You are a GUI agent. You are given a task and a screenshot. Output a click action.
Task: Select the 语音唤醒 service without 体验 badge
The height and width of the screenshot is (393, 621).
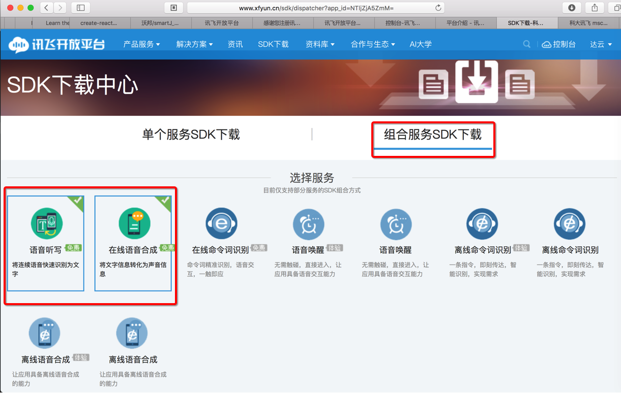tap(396, 243)
